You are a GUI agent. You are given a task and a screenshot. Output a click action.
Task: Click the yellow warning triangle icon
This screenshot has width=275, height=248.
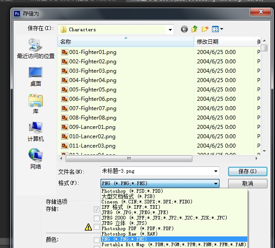[x=88, y=227]
